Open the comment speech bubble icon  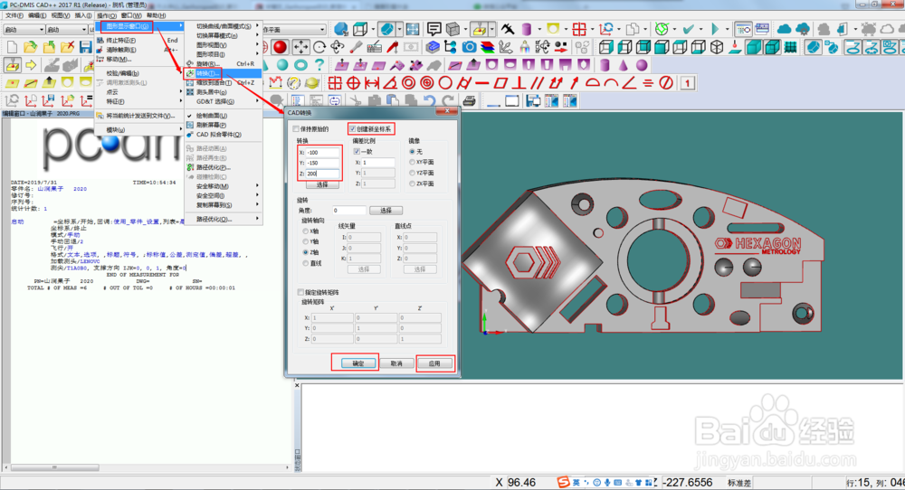coord(434,29)
